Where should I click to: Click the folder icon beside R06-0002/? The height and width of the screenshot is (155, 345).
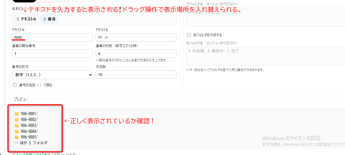coord(17,119)
